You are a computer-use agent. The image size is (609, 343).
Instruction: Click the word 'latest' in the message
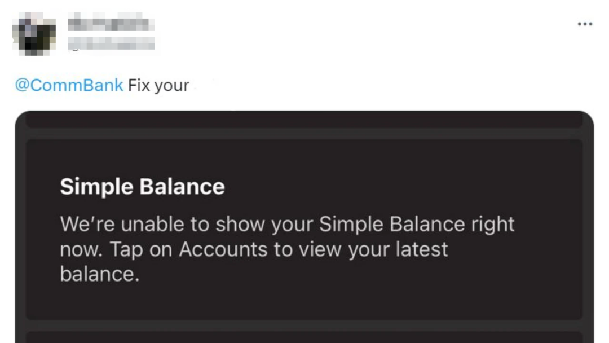422,249
